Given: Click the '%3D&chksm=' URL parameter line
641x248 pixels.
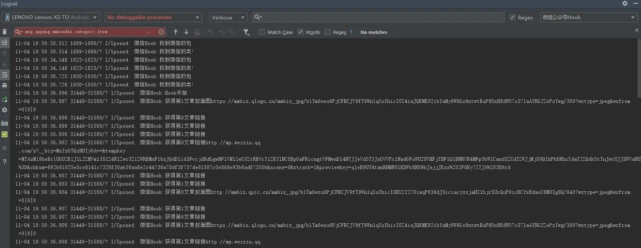Looking at the screenshot, I should [265, 167].
